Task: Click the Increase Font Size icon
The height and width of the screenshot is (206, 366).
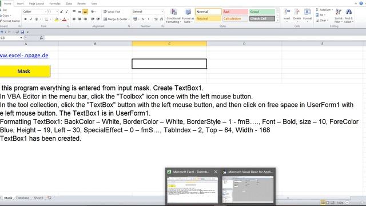Action: point(61,11)
